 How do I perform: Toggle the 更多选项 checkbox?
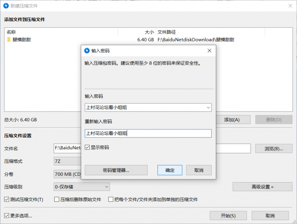click(7, 215)
